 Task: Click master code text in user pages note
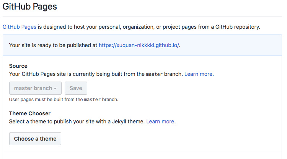coord(92,100)
